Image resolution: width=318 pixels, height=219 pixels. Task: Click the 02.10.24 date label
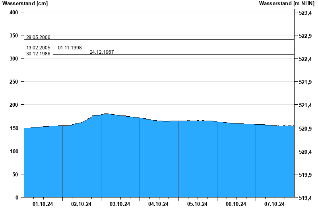81,204
